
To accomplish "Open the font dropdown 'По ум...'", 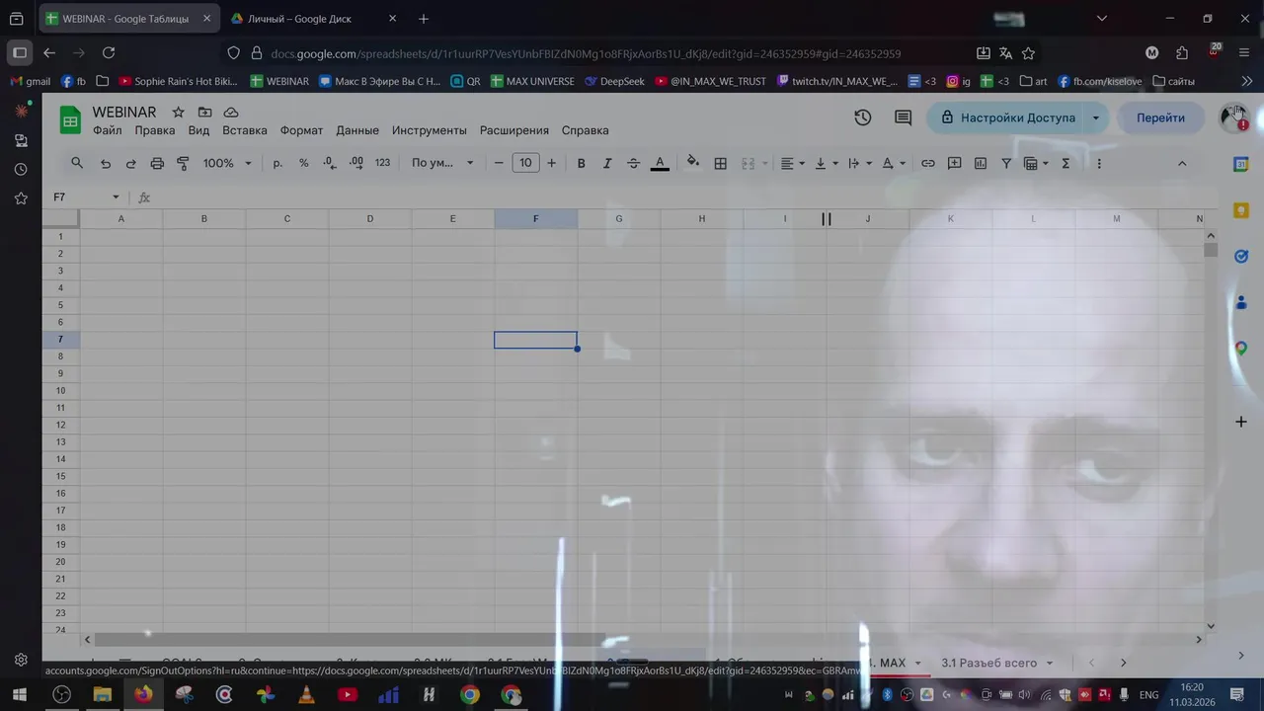I will point(442,163).
